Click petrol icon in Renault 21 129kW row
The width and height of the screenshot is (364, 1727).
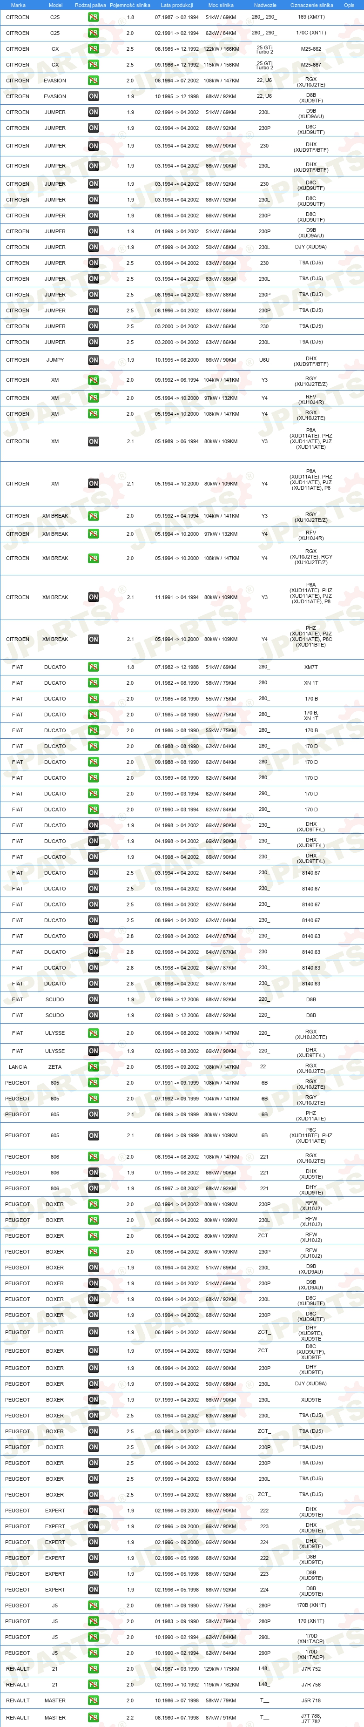tap(93, 1669)
